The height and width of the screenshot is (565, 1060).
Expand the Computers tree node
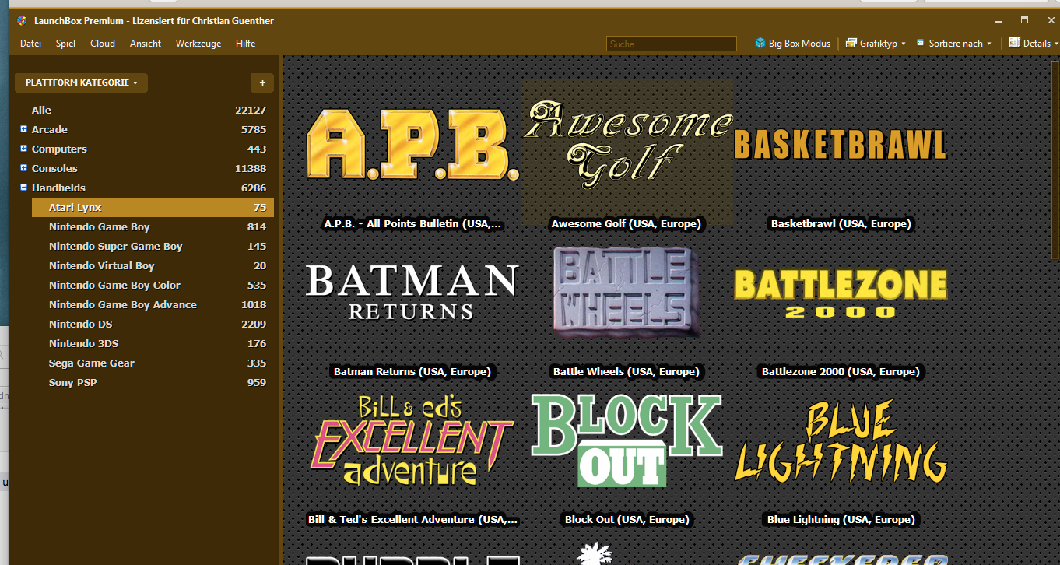(24, 149)
